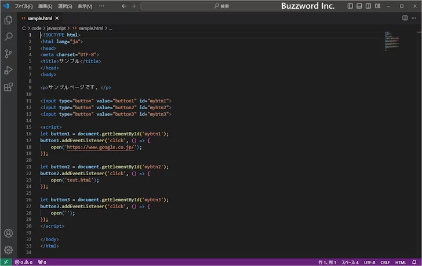Expand editor more actions ellipsis
The height and width of the screenshot is (266, 422).
414,18
